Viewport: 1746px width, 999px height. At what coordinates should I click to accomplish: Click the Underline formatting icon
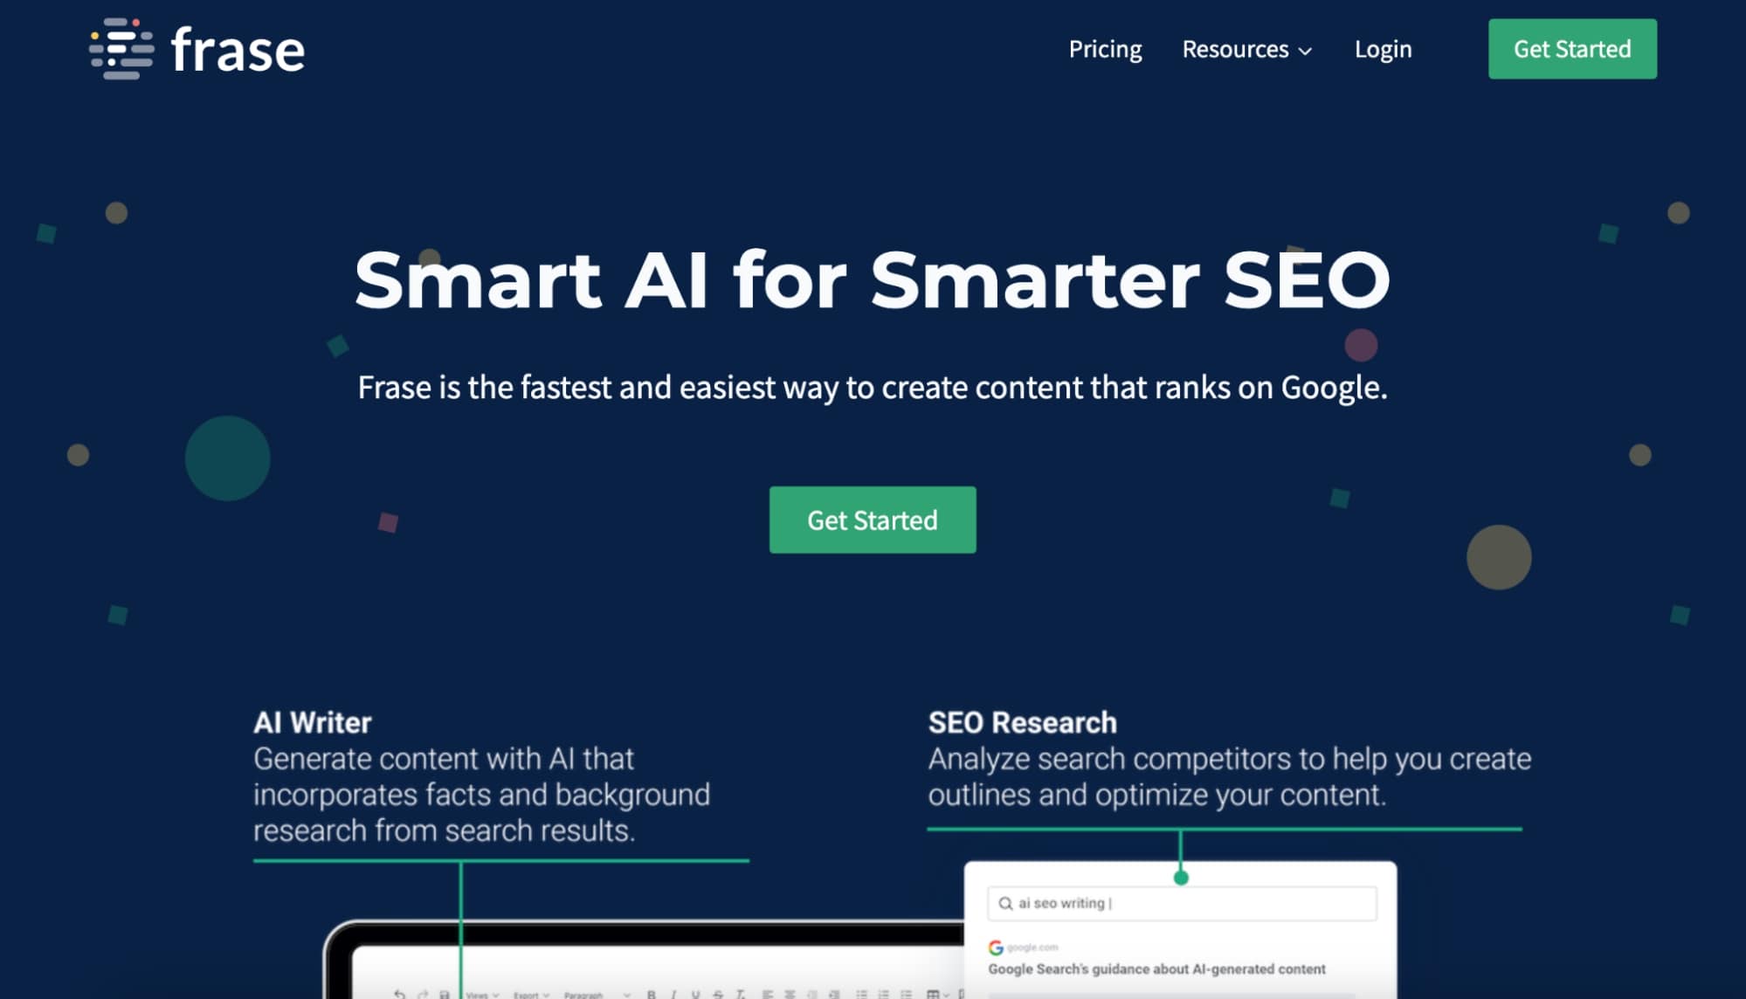pos(695,994)
